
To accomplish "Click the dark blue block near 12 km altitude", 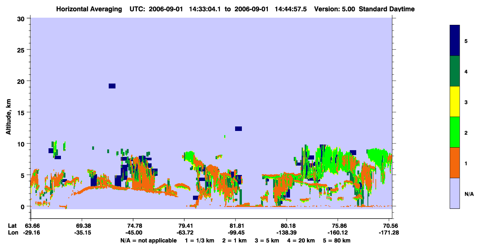I will coord(238,129).
